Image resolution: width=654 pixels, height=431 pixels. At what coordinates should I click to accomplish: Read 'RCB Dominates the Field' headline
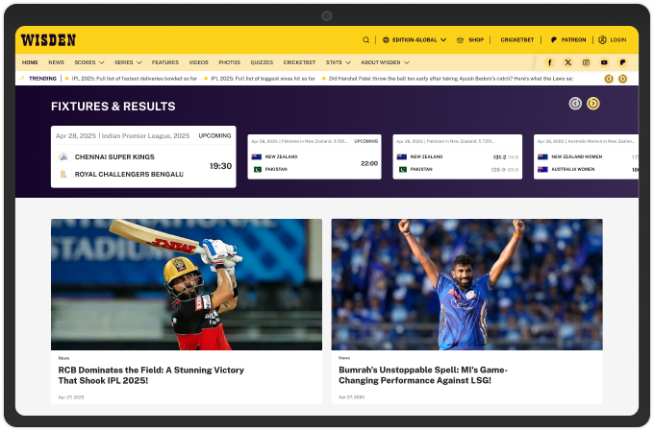[151, 375]
